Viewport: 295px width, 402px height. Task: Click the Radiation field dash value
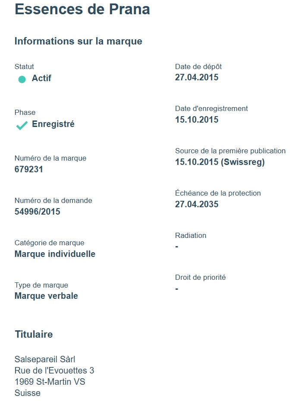tap(177, 247)
